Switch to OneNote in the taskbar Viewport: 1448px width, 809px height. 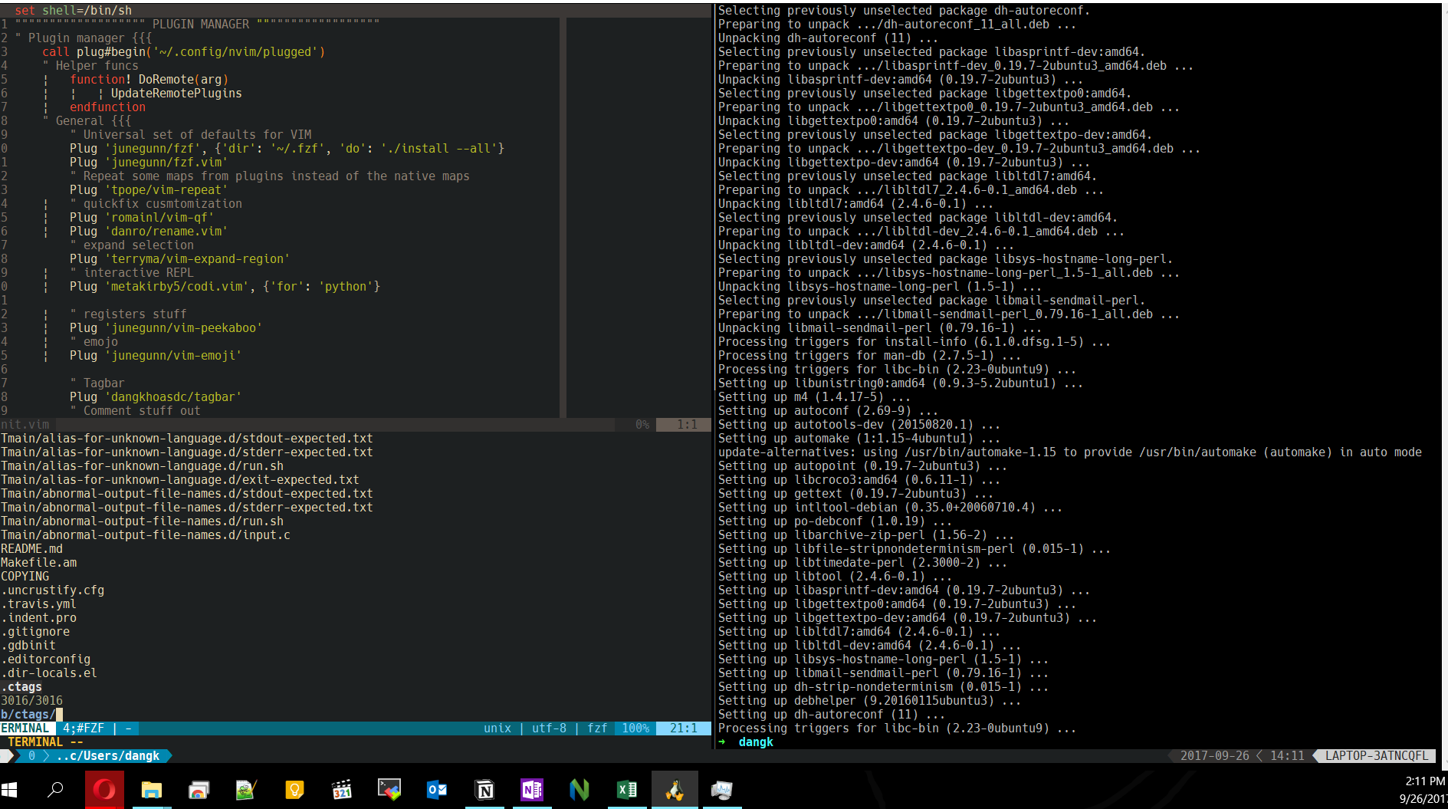(x=532, y=789)
